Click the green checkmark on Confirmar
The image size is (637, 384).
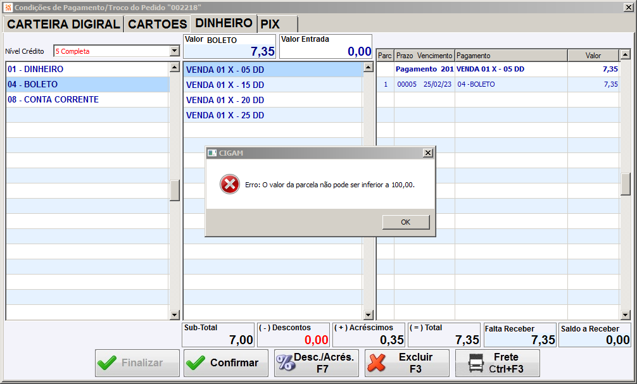(195, 363)
